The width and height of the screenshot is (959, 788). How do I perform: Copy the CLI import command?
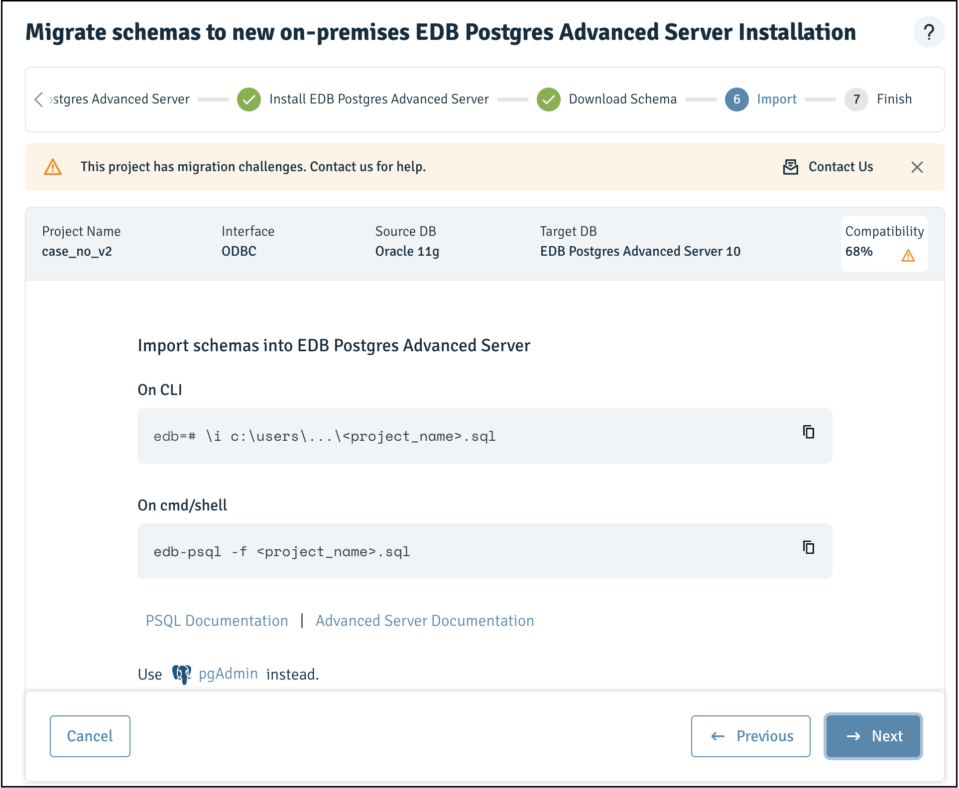[809, 432]
